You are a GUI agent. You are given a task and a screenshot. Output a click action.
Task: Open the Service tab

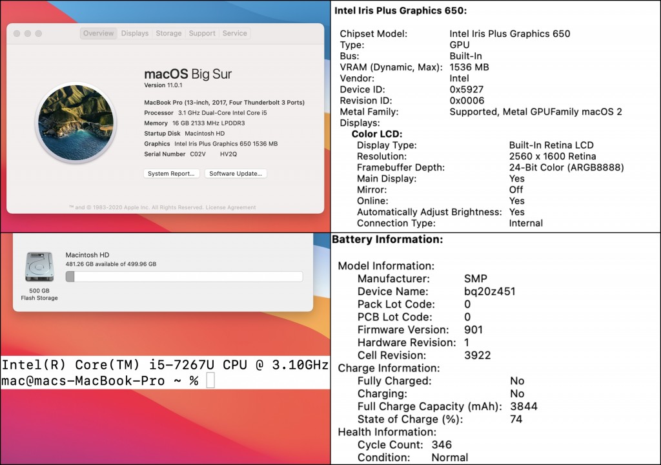(x=234, y=34)
